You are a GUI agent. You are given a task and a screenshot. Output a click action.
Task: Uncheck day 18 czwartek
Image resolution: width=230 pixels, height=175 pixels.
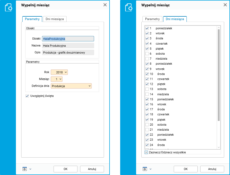point(147,115)
